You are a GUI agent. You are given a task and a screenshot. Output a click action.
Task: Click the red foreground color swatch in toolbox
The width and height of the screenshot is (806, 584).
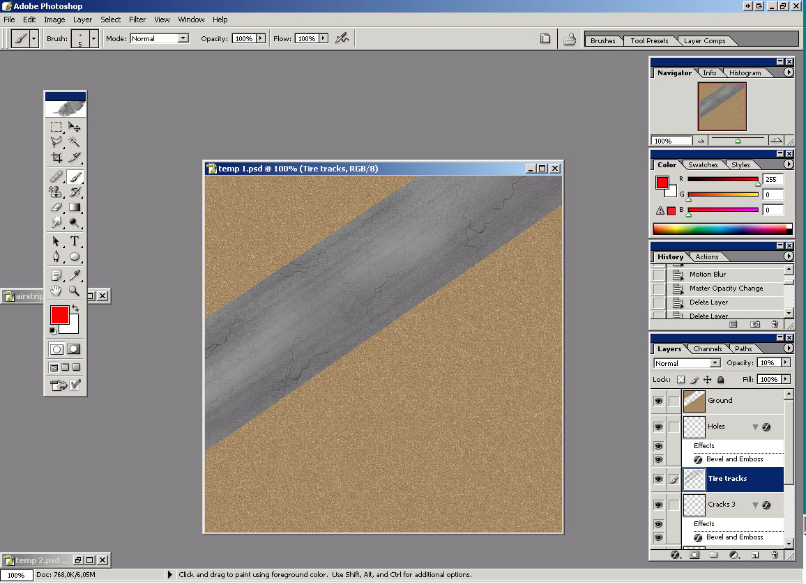[60, 314]
